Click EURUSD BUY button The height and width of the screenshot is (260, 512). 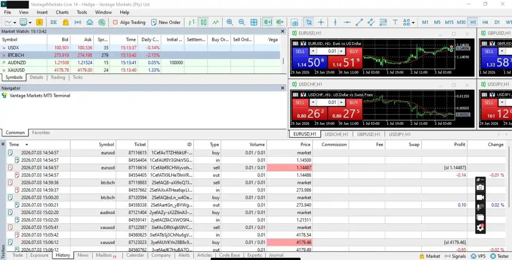point(353,51)
